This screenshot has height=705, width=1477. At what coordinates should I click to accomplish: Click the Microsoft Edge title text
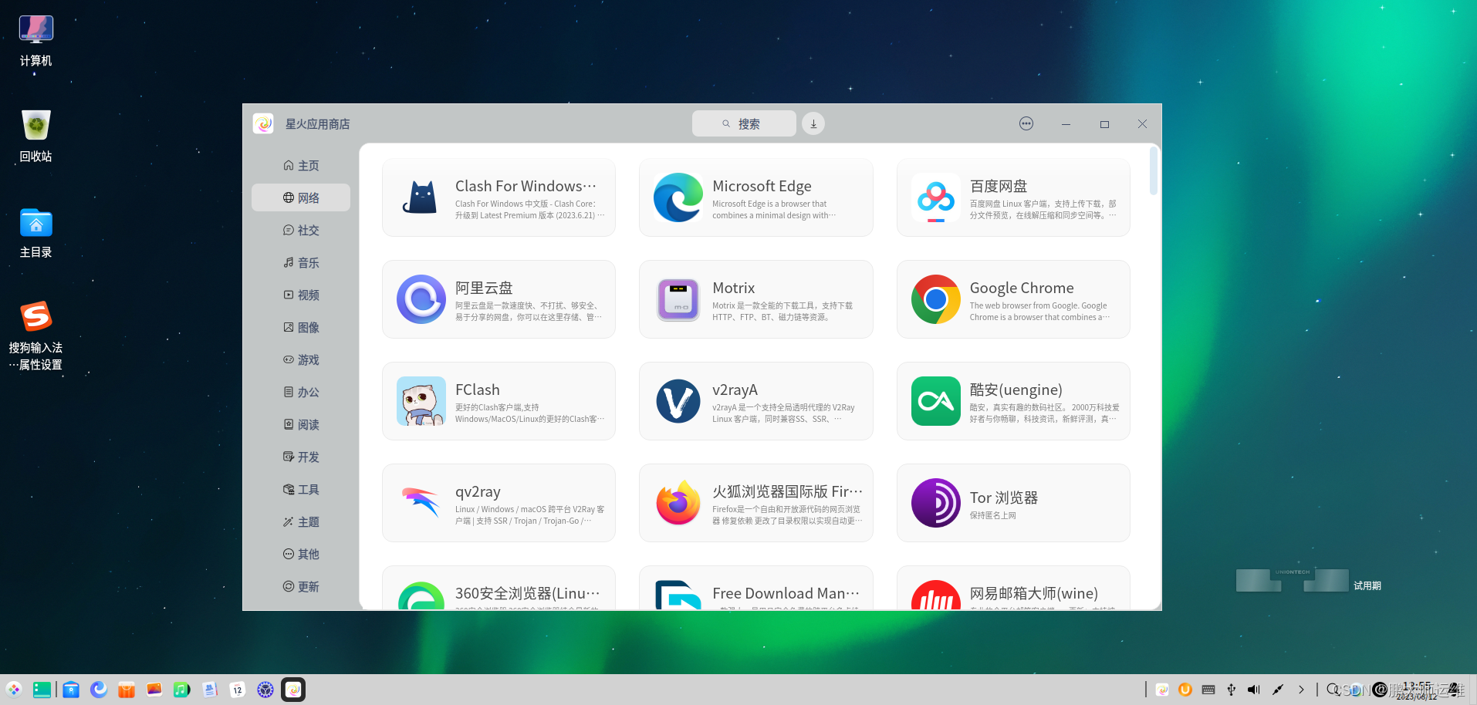[762, 186]
